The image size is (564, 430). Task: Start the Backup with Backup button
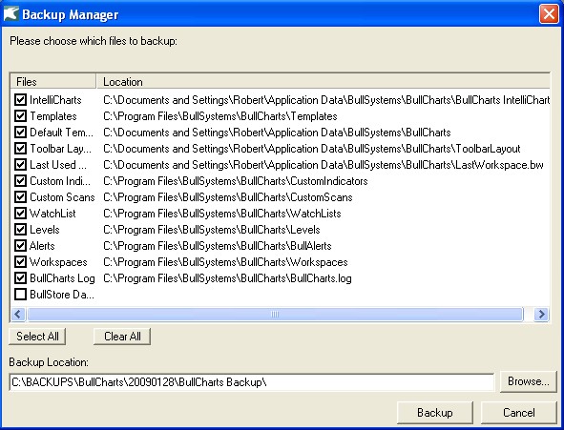[x=435, y=413]
